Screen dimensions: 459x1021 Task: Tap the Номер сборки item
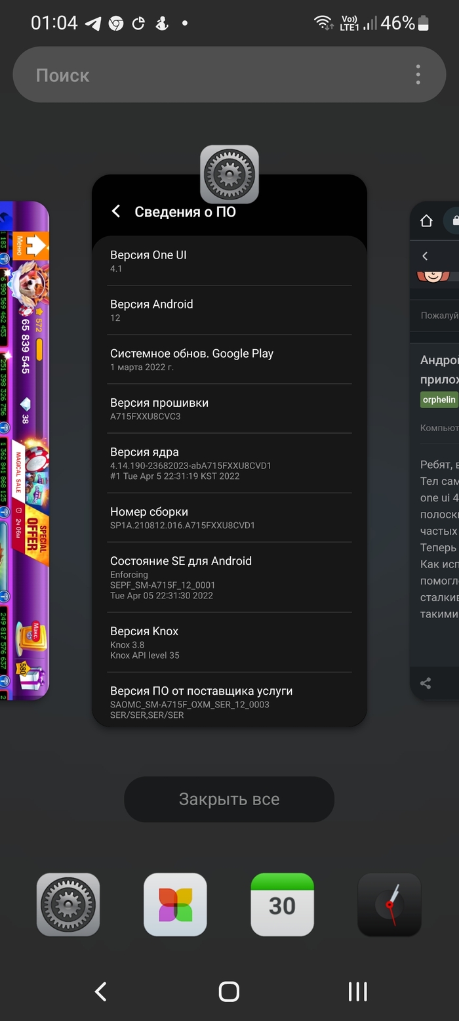[x=229, y=518]
